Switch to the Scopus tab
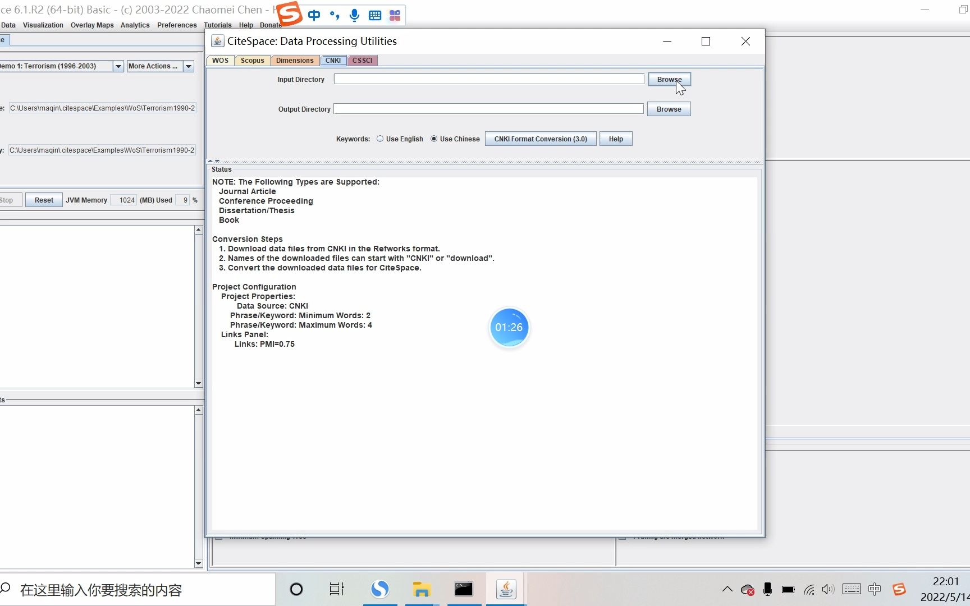 point(252,61)
